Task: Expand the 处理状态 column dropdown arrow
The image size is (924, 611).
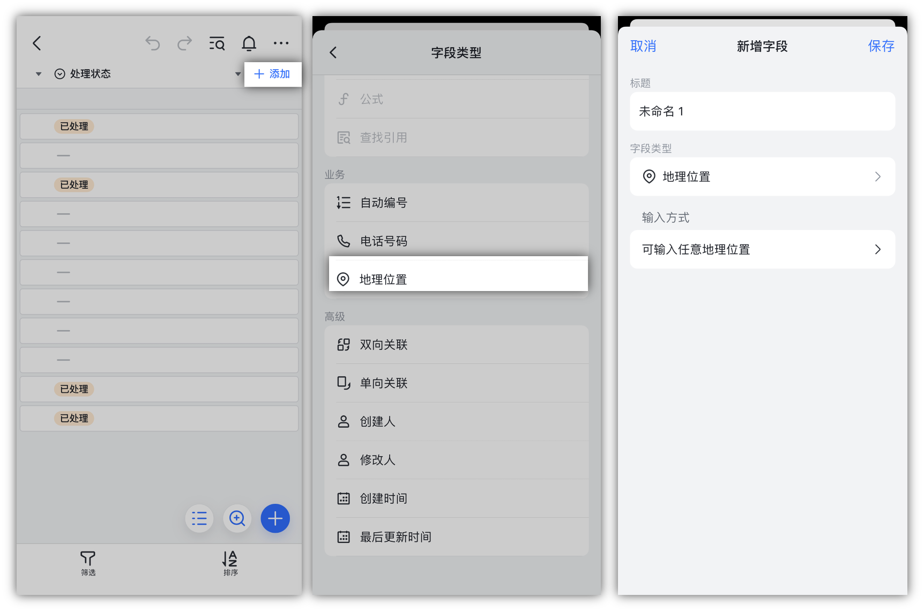Action: pos(237,74)
